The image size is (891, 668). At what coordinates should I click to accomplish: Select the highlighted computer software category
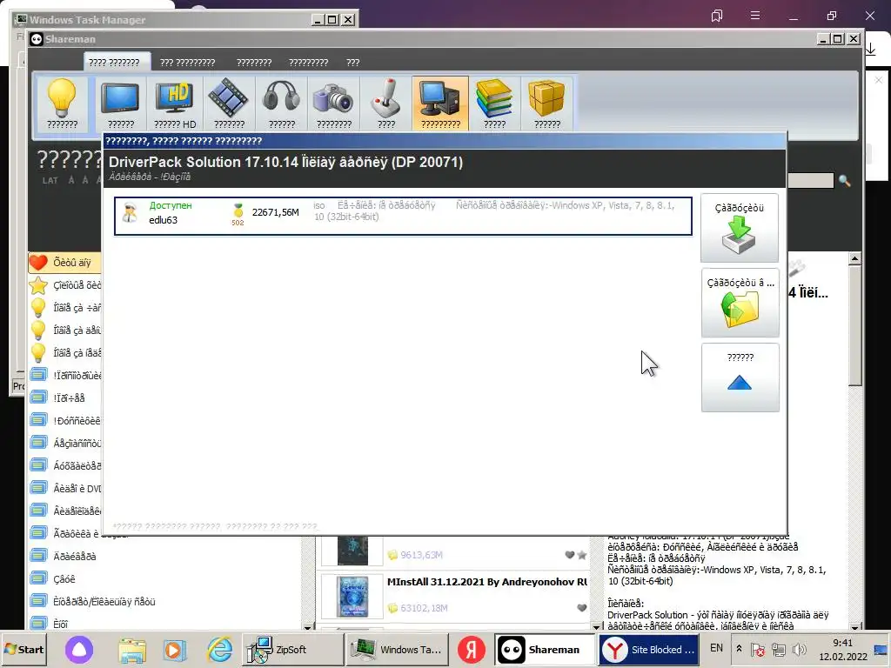440,104
